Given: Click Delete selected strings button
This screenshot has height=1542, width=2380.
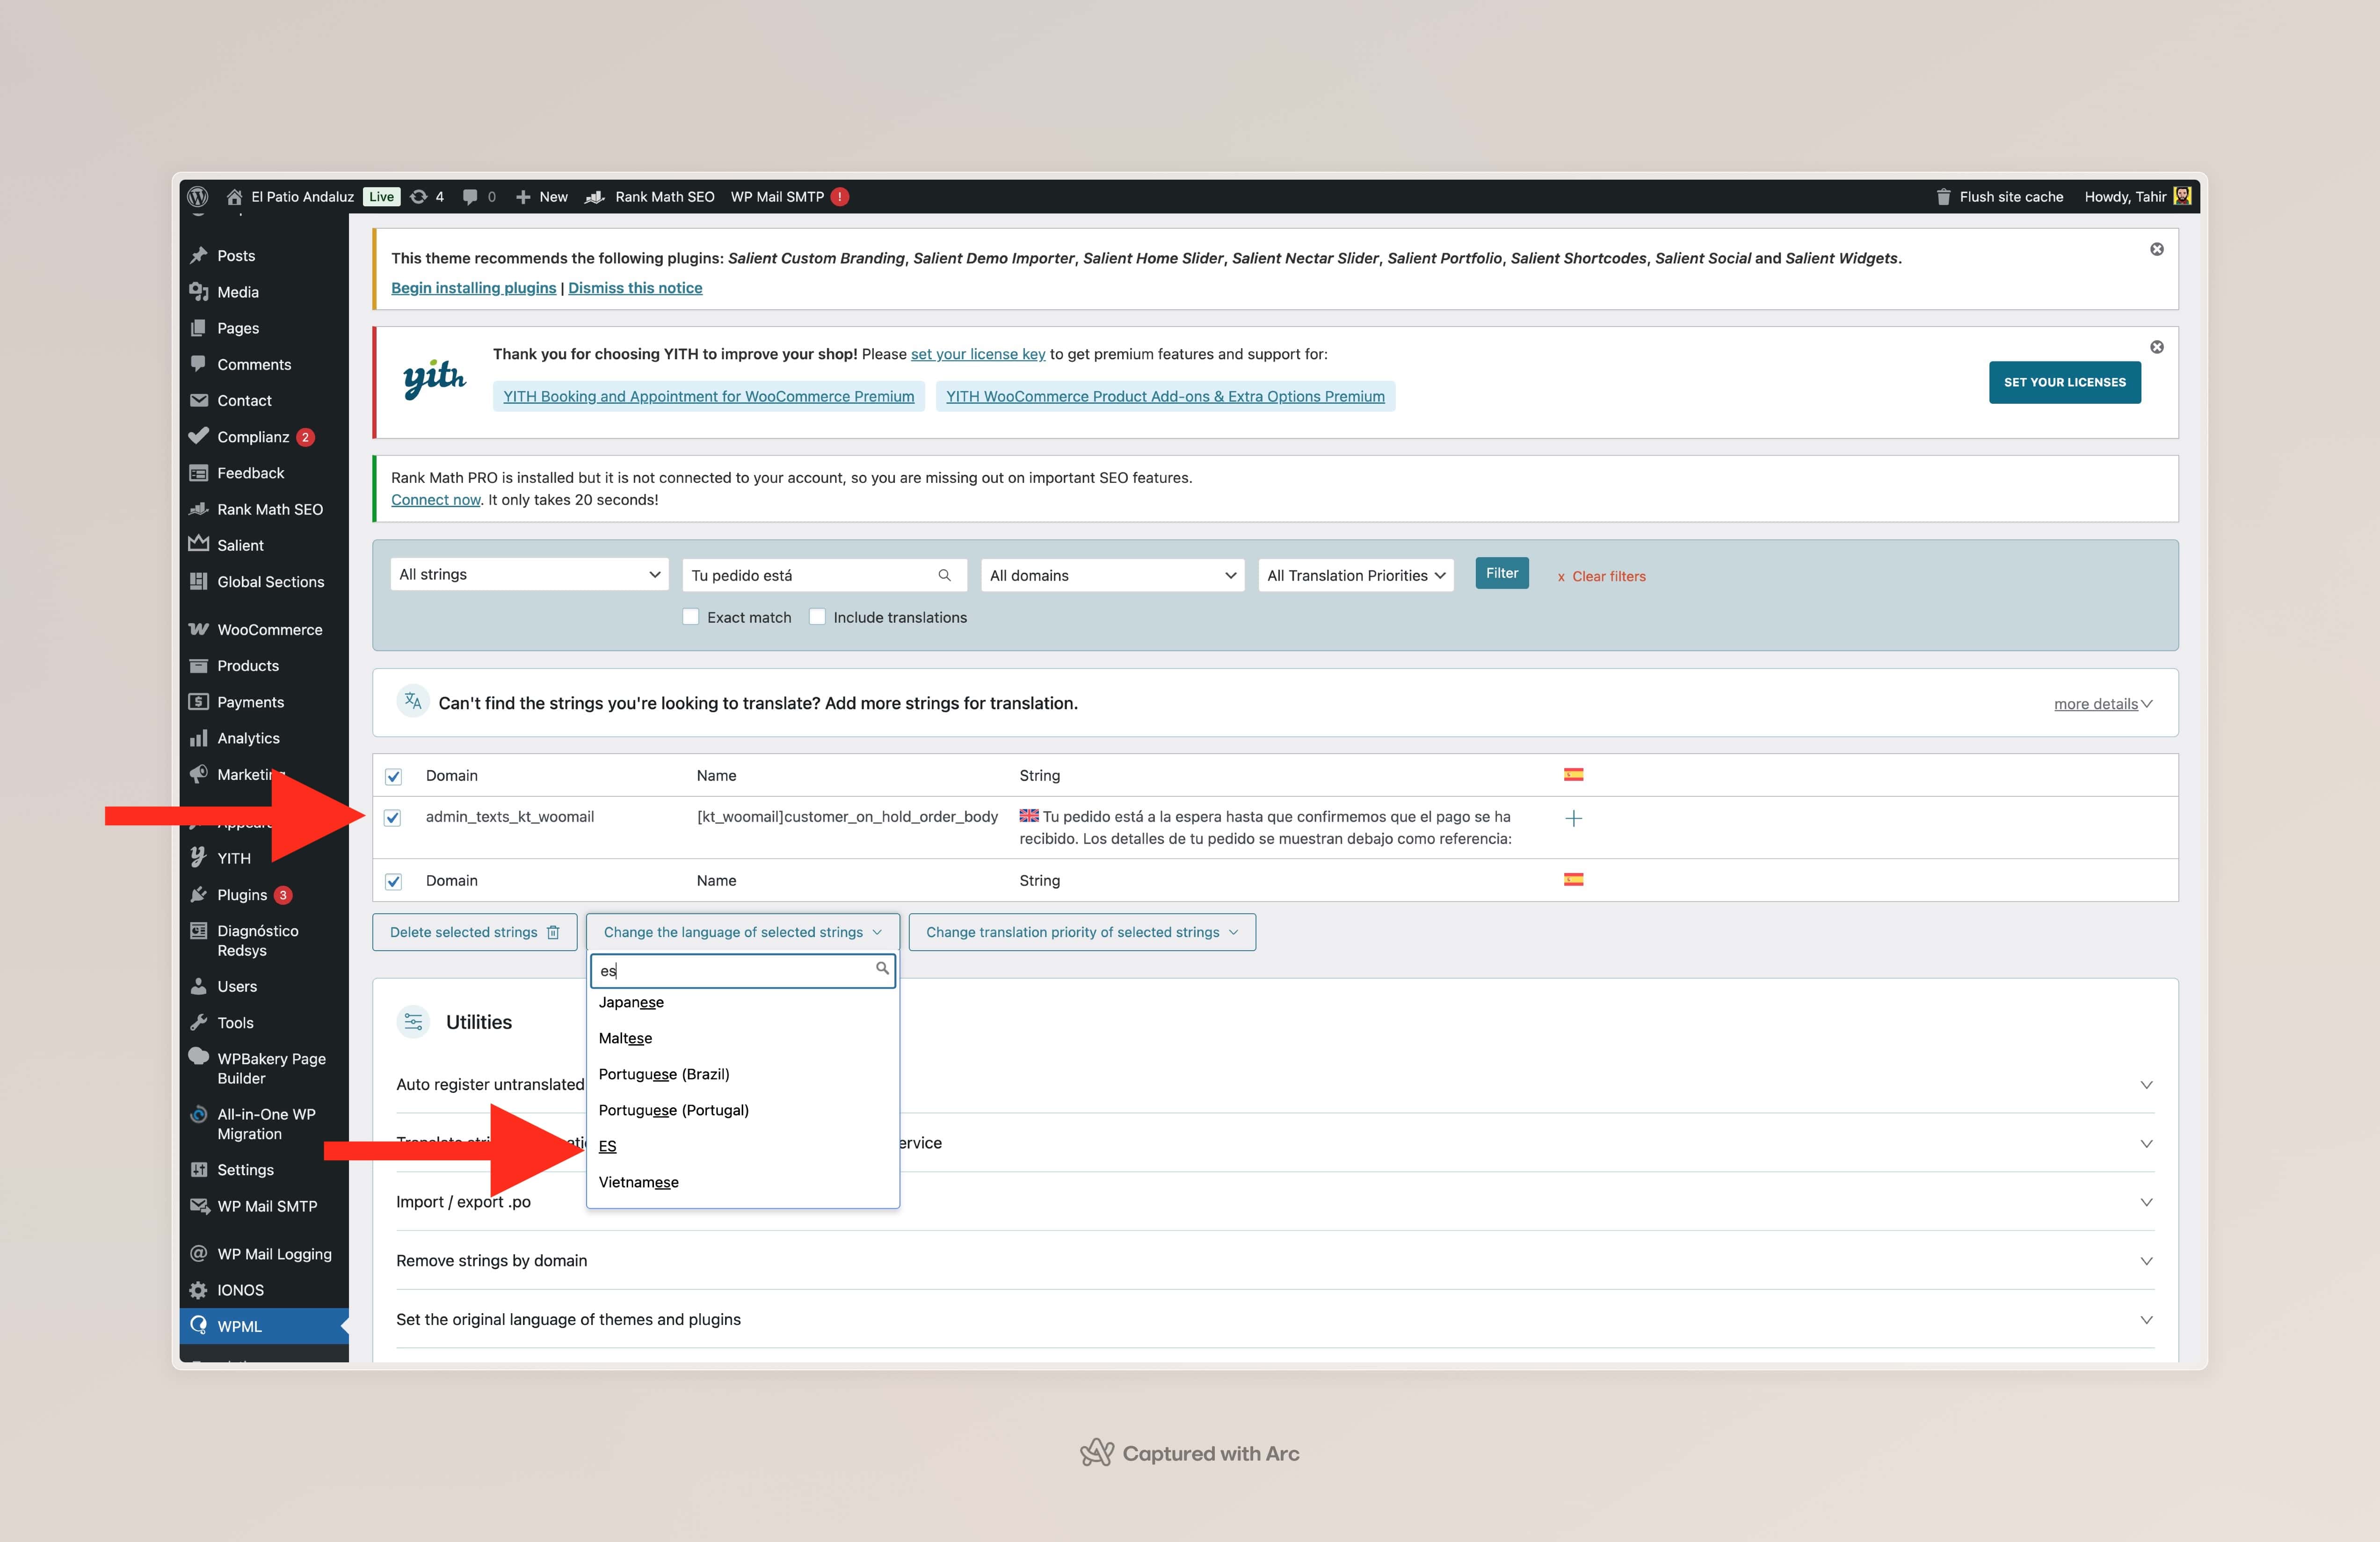Looking at the screenshot, I should click(474, 932).
